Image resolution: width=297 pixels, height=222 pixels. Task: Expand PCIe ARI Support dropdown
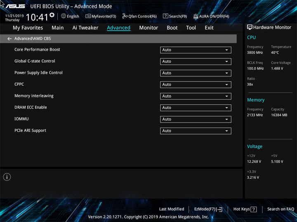[x=196, y=131]
